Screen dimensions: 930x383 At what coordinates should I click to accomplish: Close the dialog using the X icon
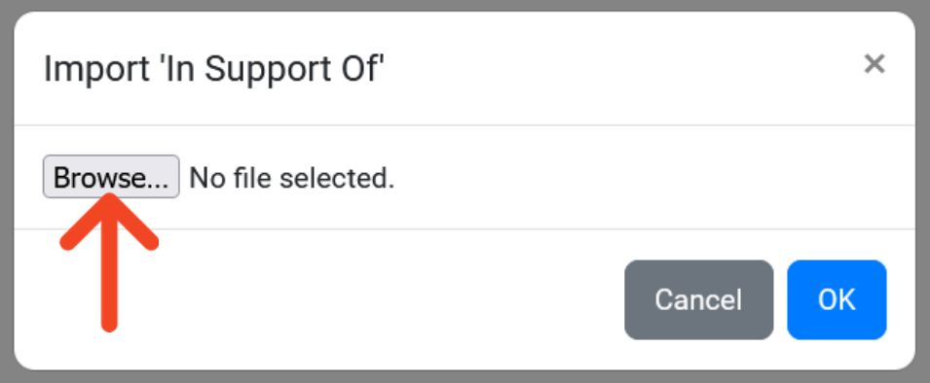coord(874,63)
